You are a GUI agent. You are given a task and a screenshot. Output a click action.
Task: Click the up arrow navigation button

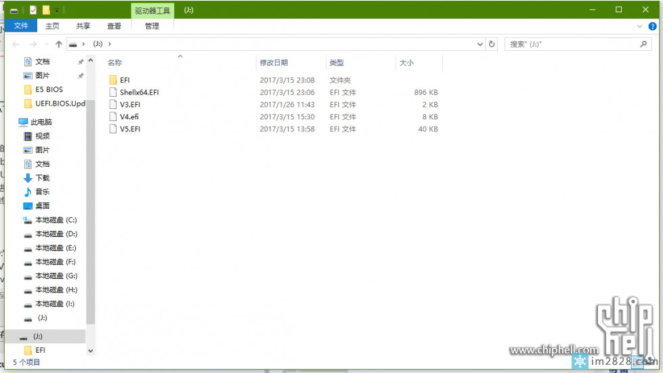[x=59, y=44]
